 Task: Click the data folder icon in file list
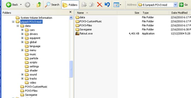tap(77, 17)
